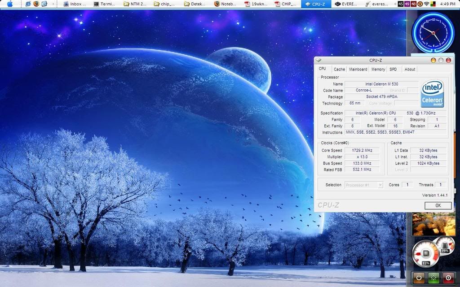Click the tray temperature icon showing 49

point(407,4)
